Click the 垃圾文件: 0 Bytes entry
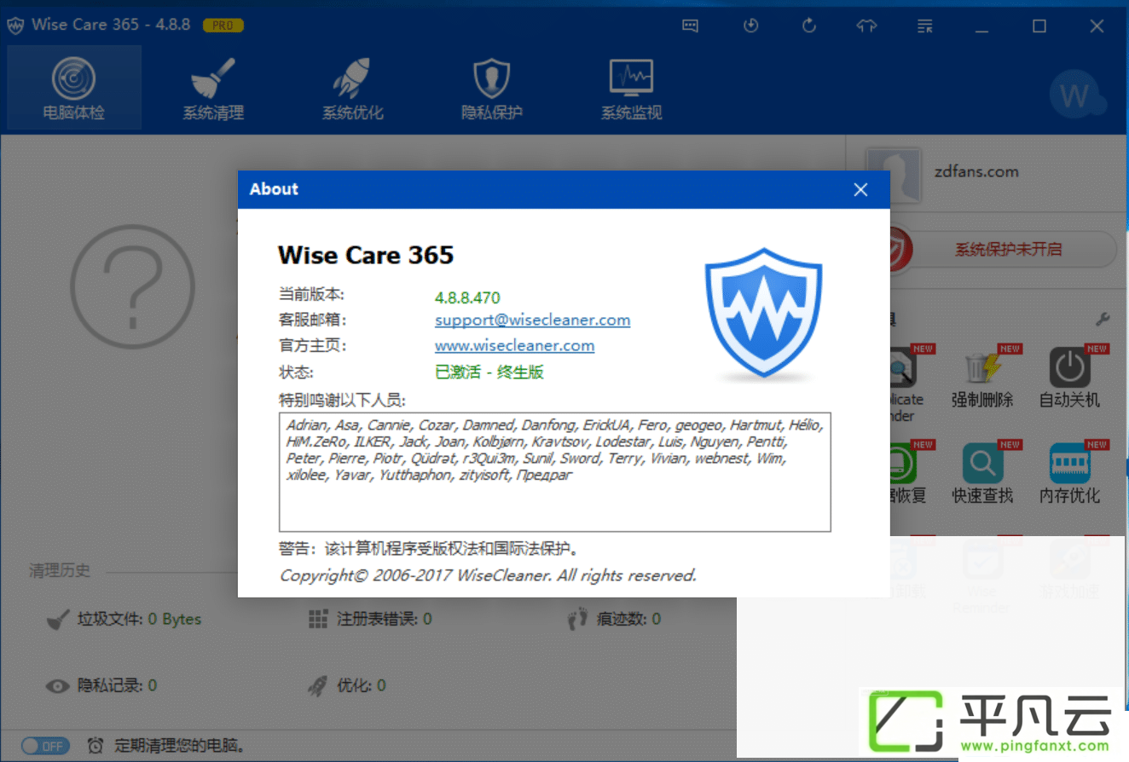1129x762 pixels. coord(139,619)
